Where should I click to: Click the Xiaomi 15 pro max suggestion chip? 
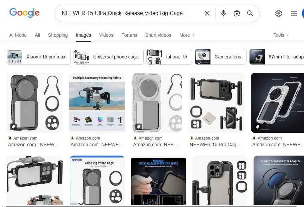tap(38, 57)
